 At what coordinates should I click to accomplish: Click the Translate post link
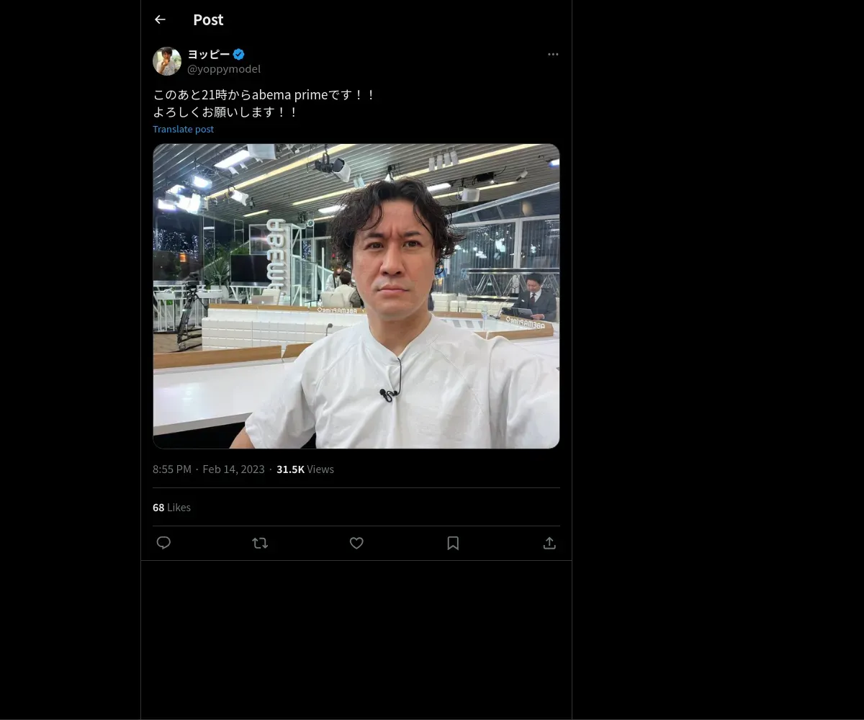(183, 129)
